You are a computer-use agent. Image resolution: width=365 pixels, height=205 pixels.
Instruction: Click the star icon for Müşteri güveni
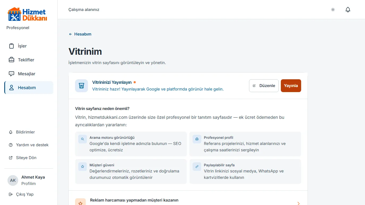pos(83,167)
